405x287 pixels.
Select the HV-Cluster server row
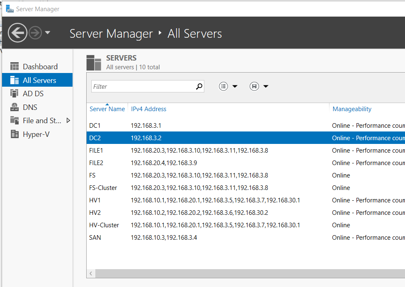point(246,225)
